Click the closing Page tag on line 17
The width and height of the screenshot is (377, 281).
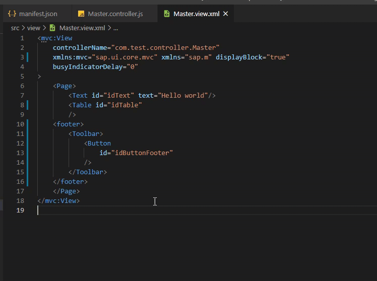click(x=67, y=191)
